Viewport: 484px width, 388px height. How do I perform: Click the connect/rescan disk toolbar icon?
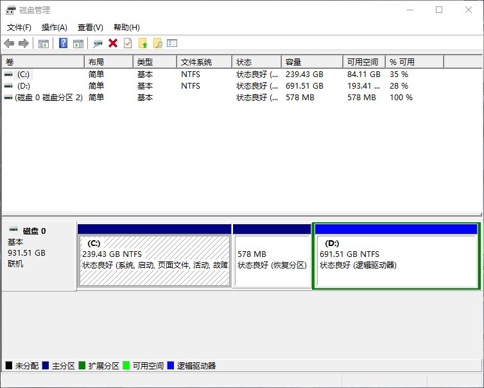[x=98, y=44]
